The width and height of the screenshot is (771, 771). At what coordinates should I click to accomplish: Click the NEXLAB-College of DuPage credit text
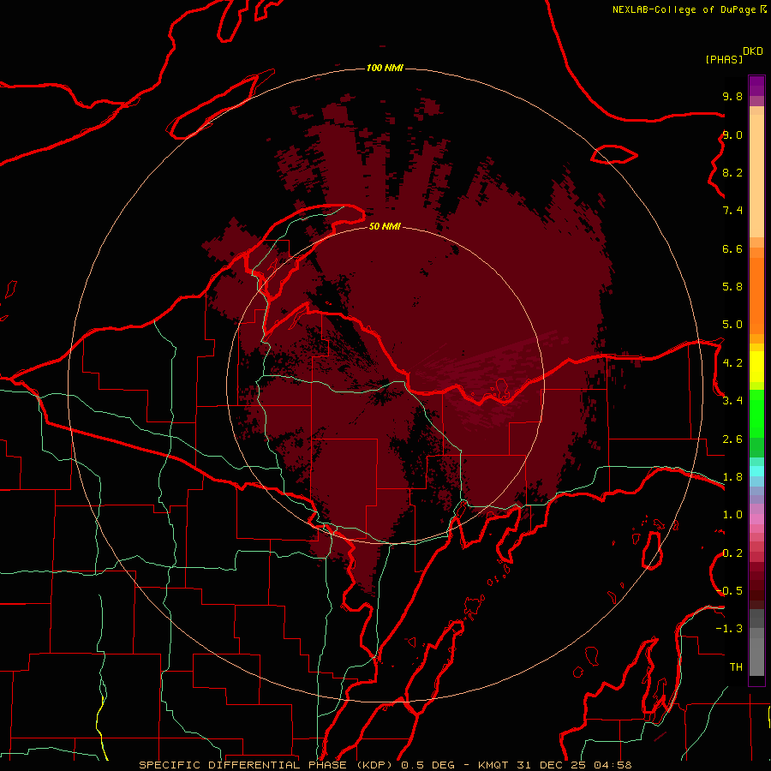click(x=684, y=9)
